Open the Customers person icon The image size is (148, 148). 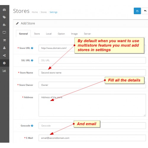pos(4,48)
